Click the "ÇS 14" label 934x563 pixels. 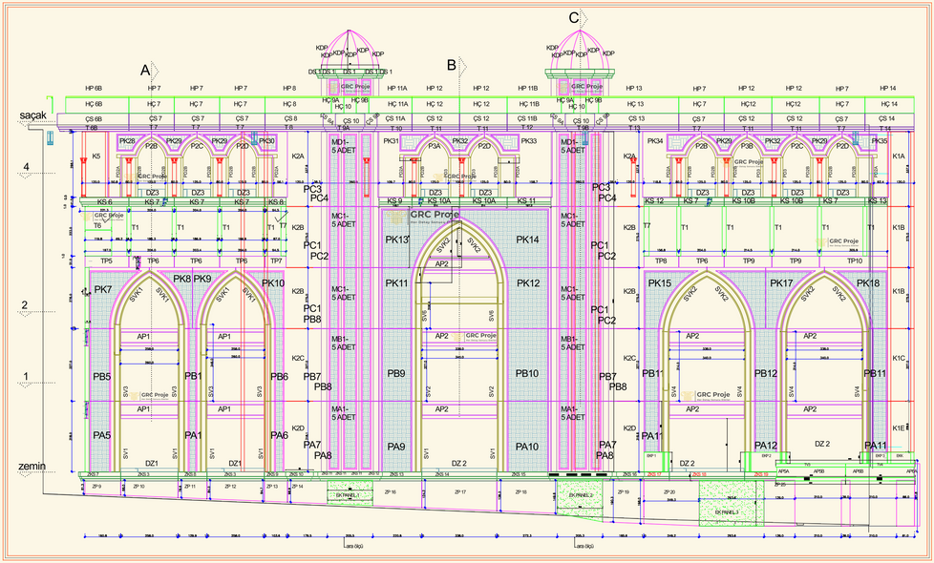click(x=887, y=118)
